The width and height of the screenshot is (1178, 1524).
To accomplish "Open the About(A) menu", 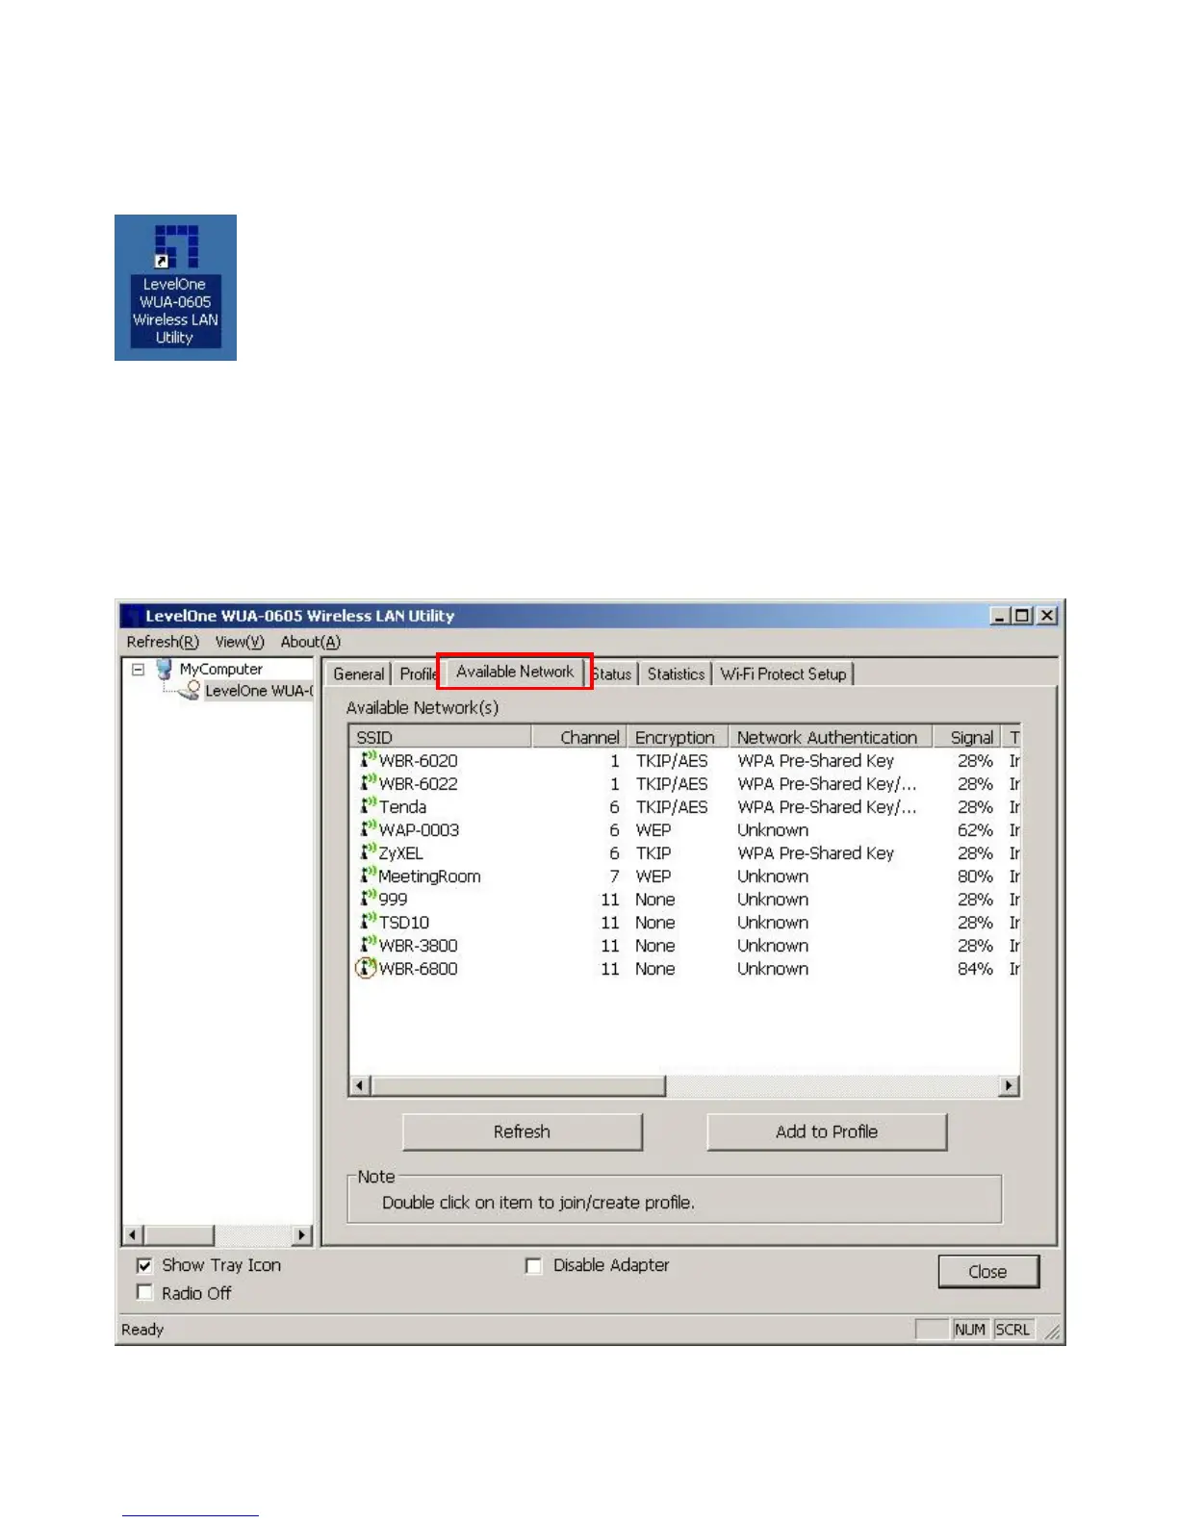I will 310,642.
